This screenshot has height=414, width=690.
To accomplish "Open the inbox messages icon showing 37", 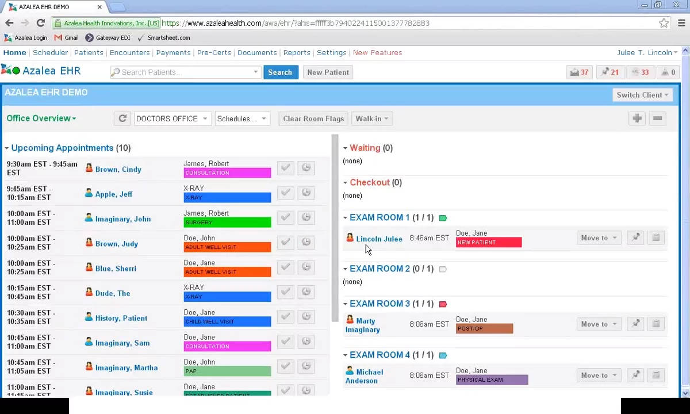I will [x=579, y=72].
